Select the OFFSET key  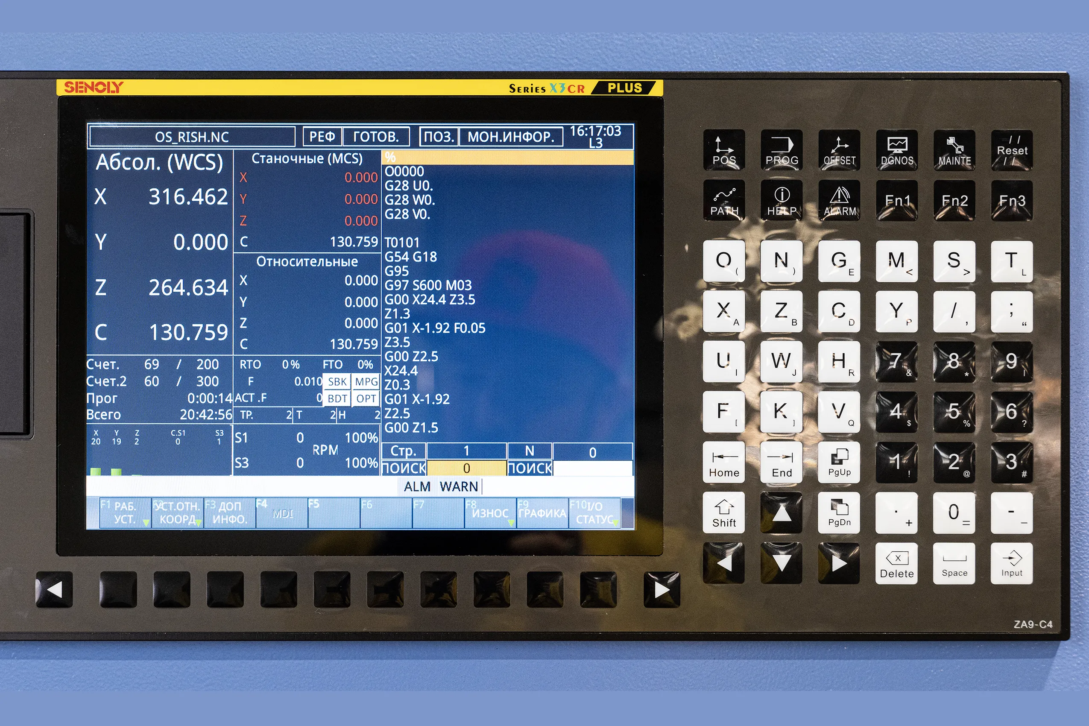pos(839,150)
